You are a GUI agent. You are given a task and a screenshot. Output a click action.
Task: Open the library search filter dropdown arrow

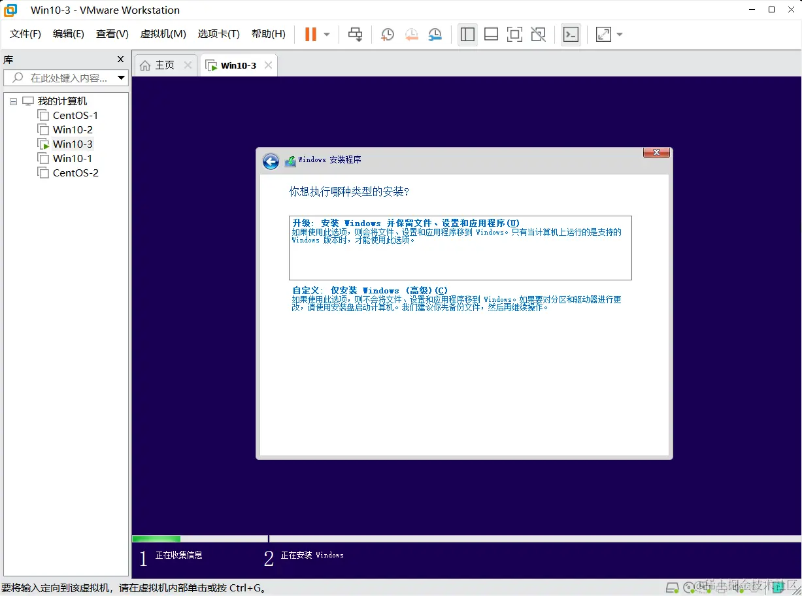(x=121, y=78)
